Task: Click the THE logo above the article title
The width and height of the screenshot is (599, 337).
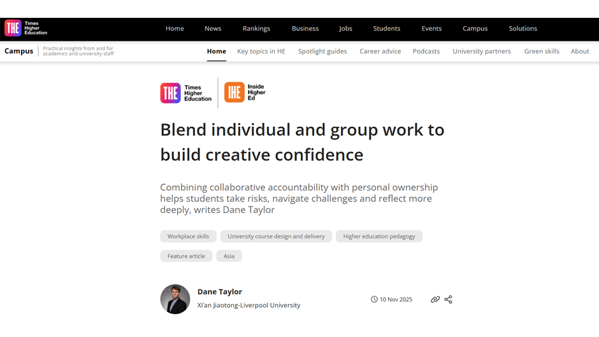Action: point(186,93)
